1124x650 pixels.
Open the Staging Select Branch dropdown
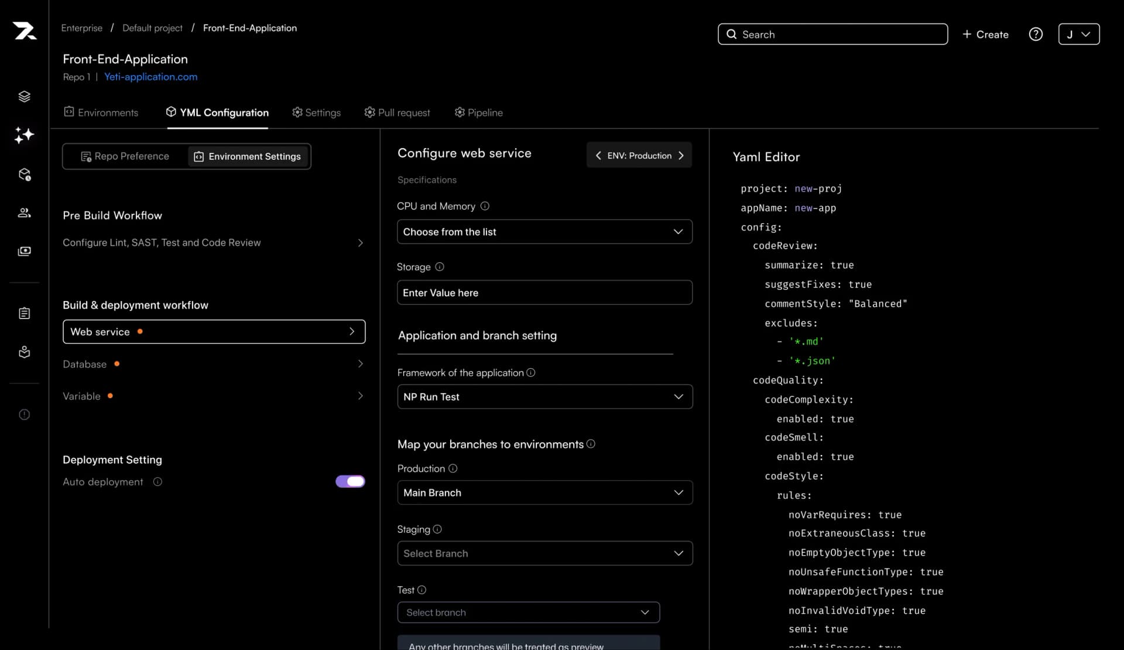(x=544, y=553)
